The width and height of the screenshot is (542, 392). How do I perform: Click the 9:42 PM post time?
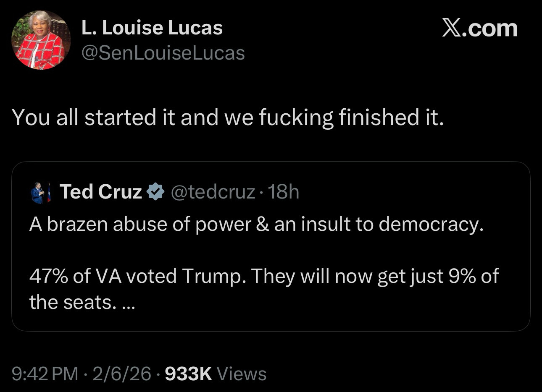pyautogui.click(x=45, y=374)
